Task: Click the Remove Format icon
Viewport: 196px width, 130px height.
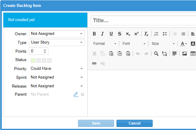Action: (x=146, y=34)
